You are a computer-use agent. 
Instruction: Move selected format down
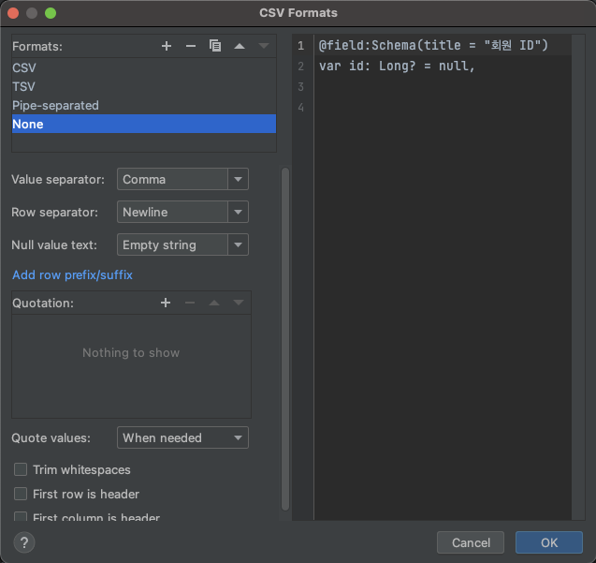(x=264, y=46)
